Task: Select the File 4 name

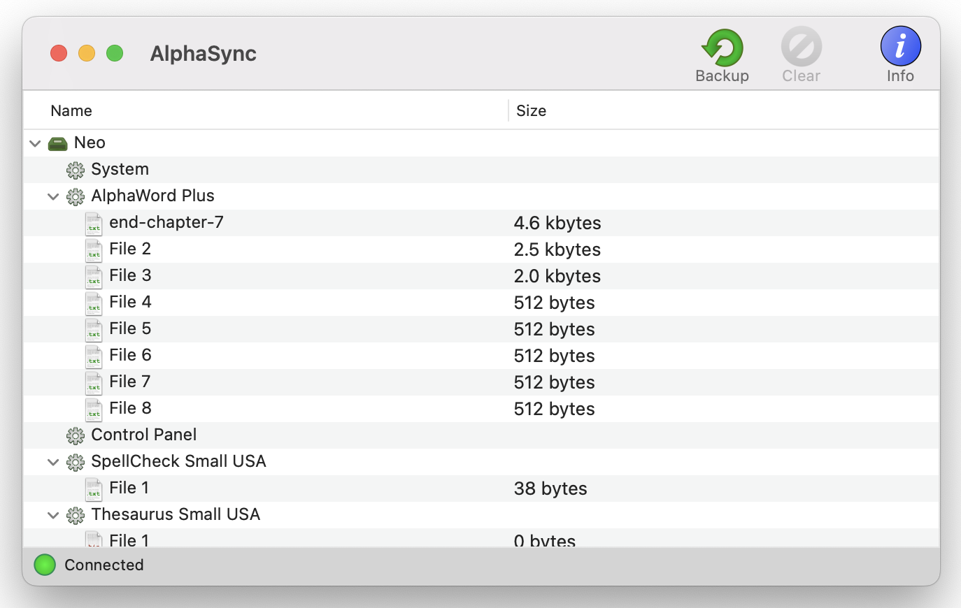Action: pyautogui.click(x=130, y=302)
